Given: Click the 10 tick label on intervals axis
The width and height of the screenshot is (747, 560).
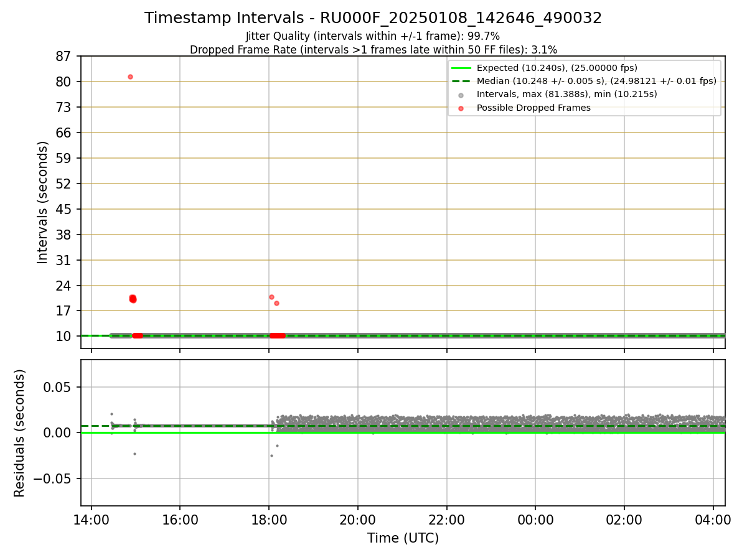Looking at the screenshot, I should point(64,336).
